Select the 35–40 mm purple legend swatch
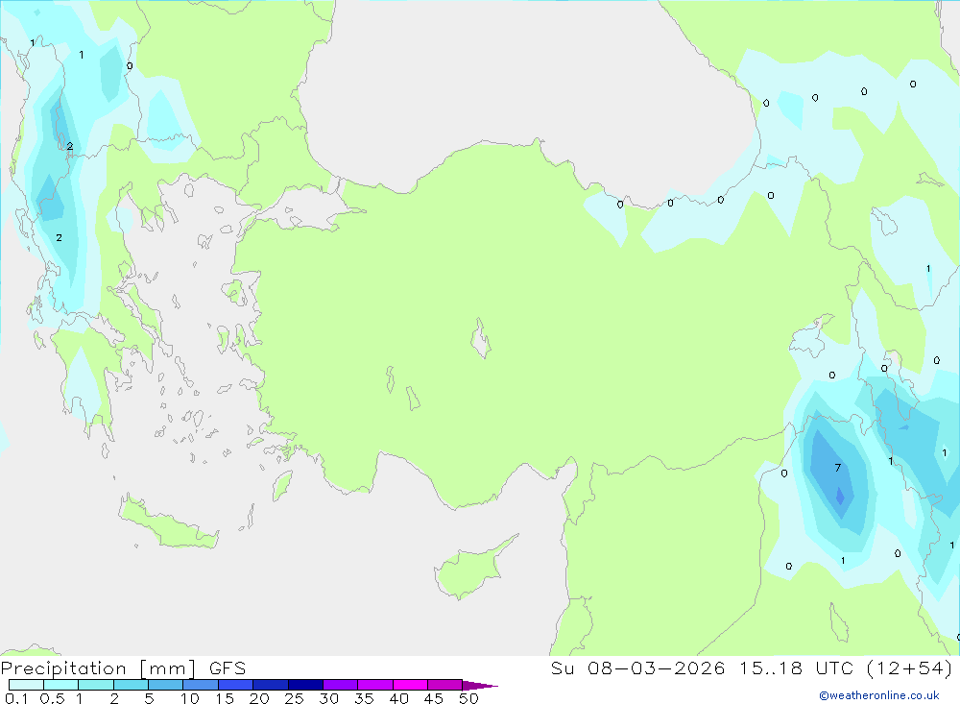The height and width of the screenshot is (704, 960). tap(375, 685)
